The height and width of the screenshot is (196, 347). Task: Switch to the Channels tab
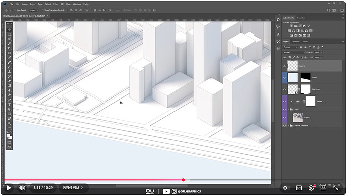pyautogui.click(x=295, y=41)
